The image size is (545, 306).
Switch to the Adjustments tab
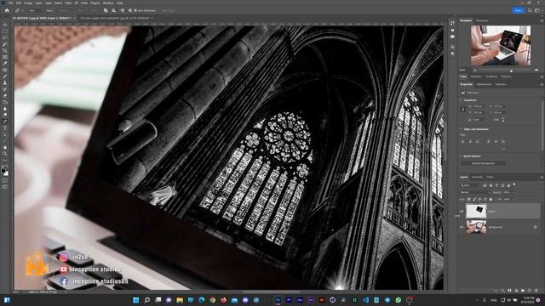click(484, 84)
